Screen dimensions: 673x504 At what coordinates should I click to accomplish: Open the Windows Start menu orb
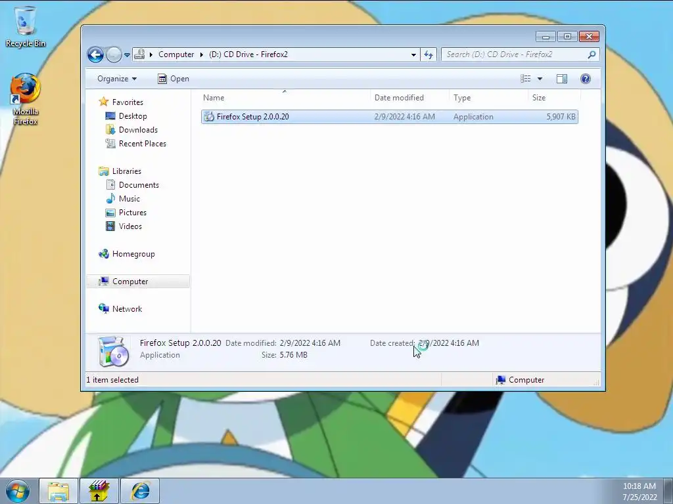point(18,491)
